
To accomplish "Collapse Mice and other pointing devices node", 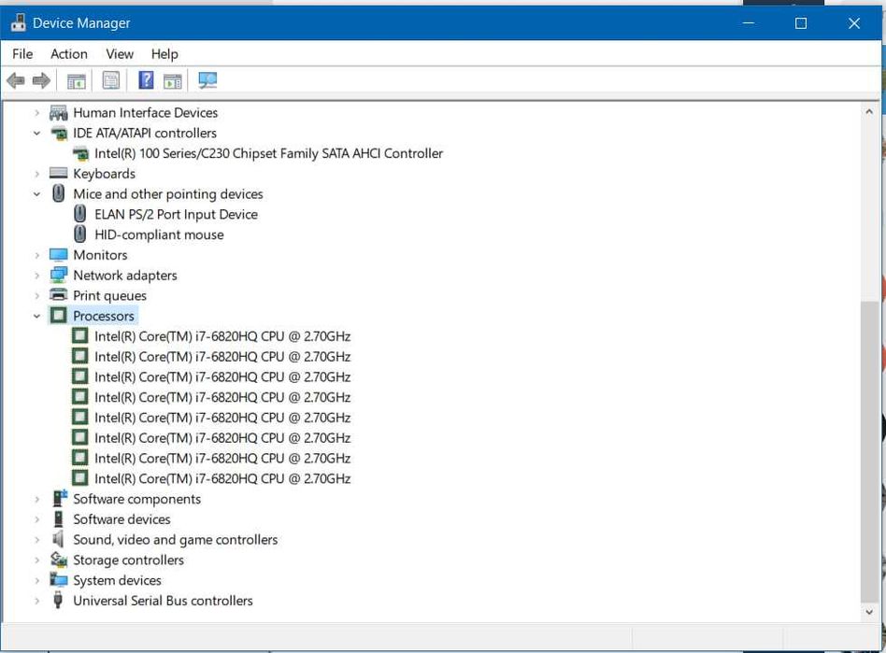I will click(x=36, y=194).
